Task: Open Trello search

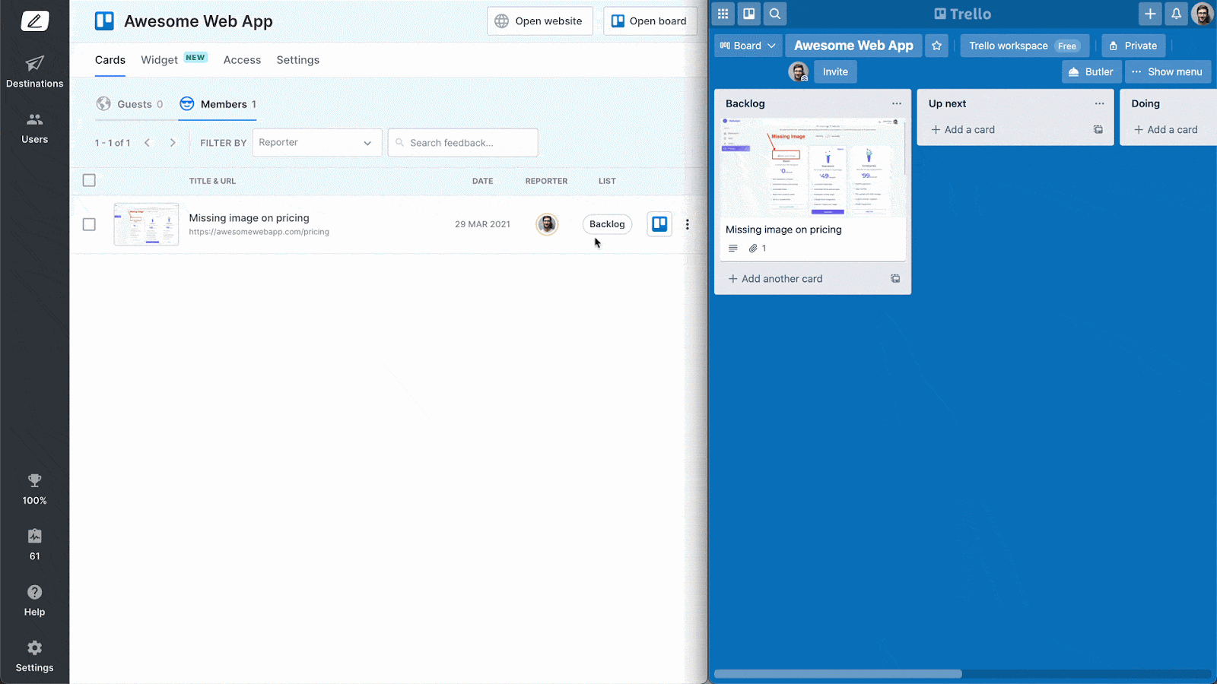Action: point(775,14)
